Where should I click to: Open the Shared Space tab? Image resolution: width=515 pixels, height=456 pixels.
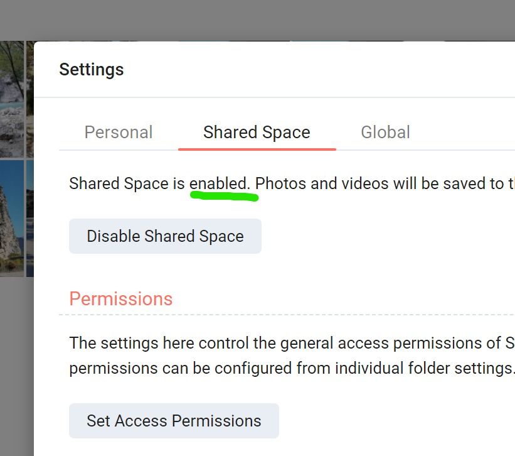click(x=257, y=133)
